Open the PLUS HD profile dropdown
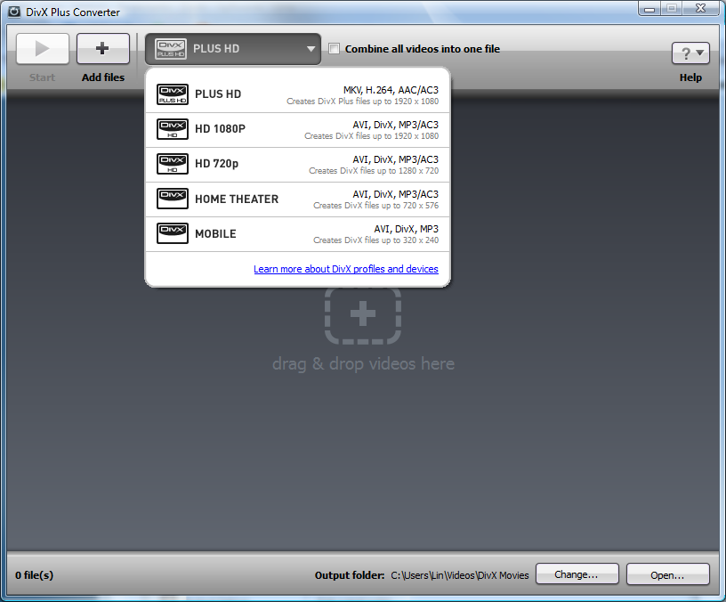Screen dimensions: 726x602 (x=233, y=49)
